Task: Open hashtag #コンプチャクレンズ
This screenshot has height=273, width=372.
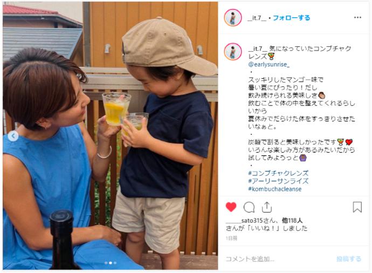Action: pos(278,173)
